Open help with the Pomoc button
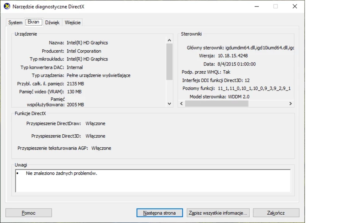343x223 pixels. point(29,213)
